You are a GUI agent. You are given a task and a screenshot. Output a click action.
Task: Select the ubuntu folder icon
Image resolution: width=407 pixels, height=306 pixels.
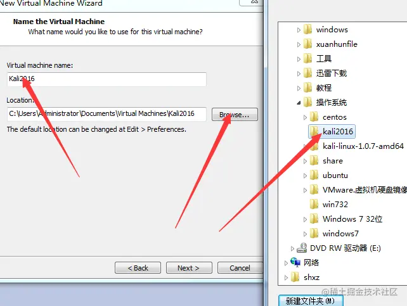(314, 175)
